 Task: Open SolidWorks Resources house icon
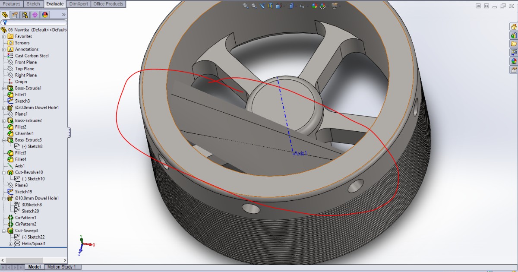coord(514,27)
